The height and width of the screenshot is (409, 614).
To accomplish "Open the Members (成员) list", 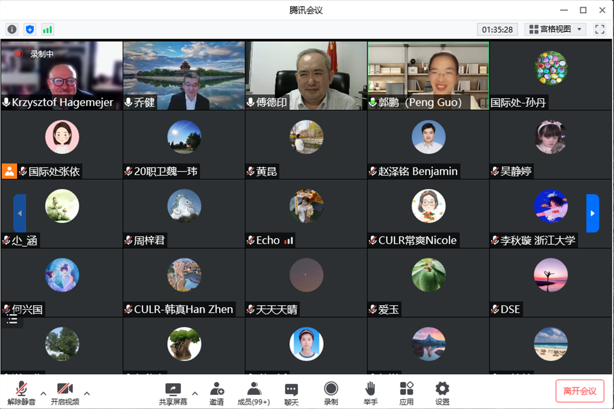I will click(x=254, y=393).
